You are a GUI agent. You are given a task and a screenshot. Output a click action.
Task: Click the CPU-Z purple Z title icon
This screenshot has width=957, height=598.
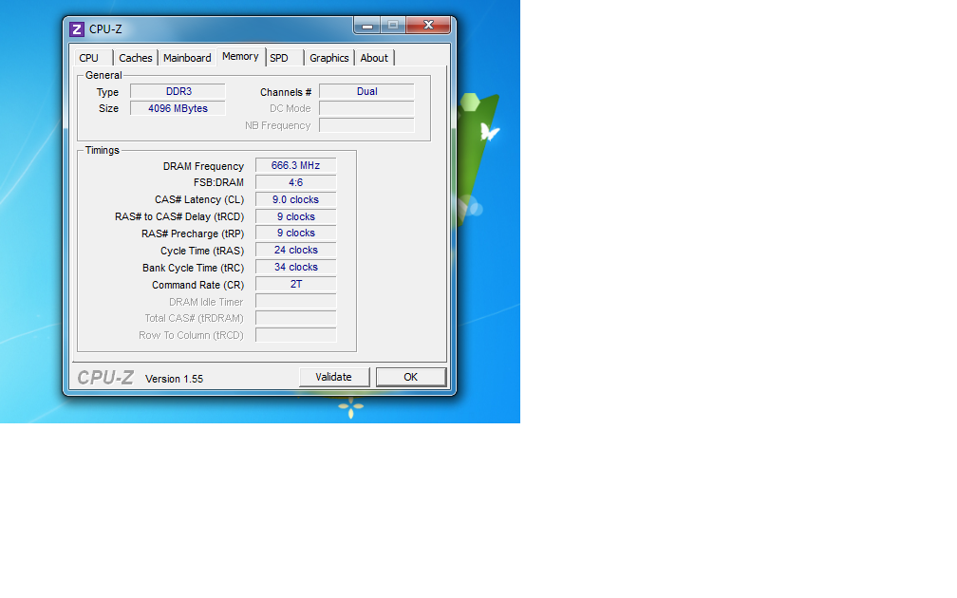coord(76,29)
